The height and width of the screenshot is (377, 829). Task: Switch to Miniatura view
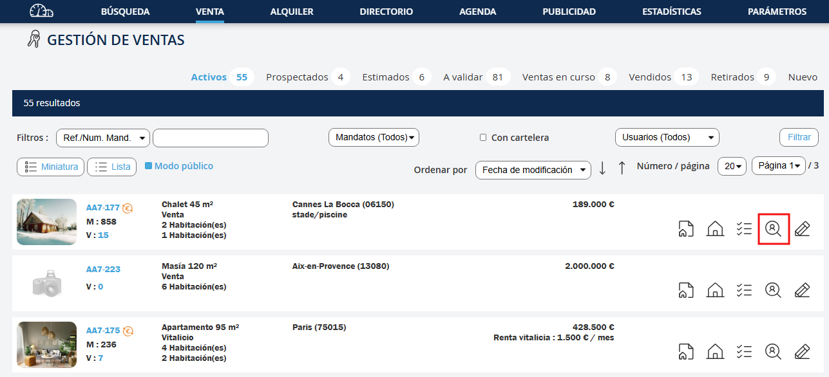[51, 167]
